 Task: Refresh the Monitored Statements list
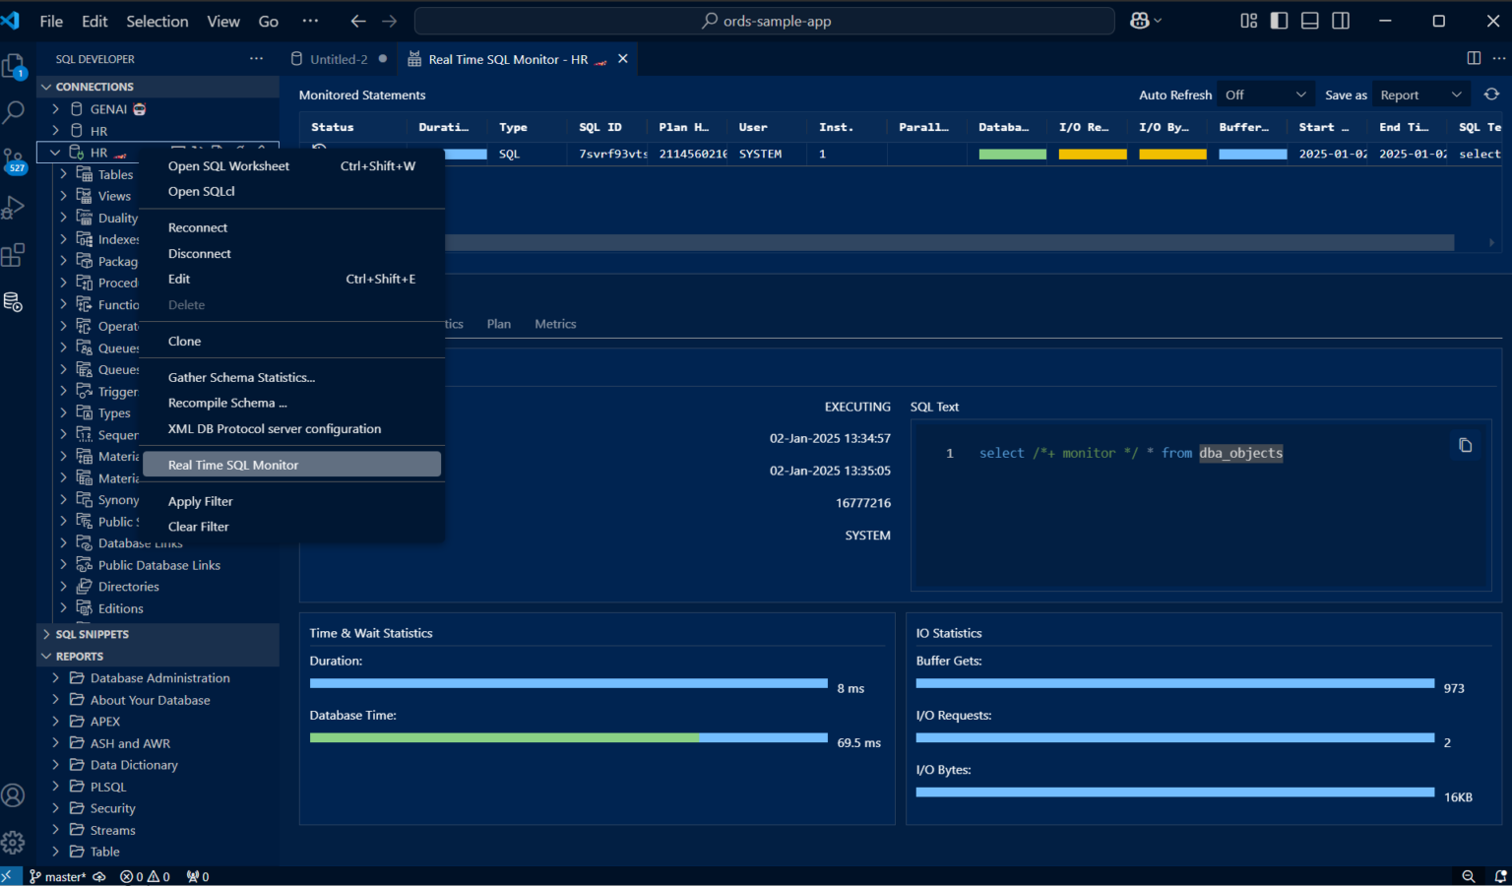[1491, 94]
